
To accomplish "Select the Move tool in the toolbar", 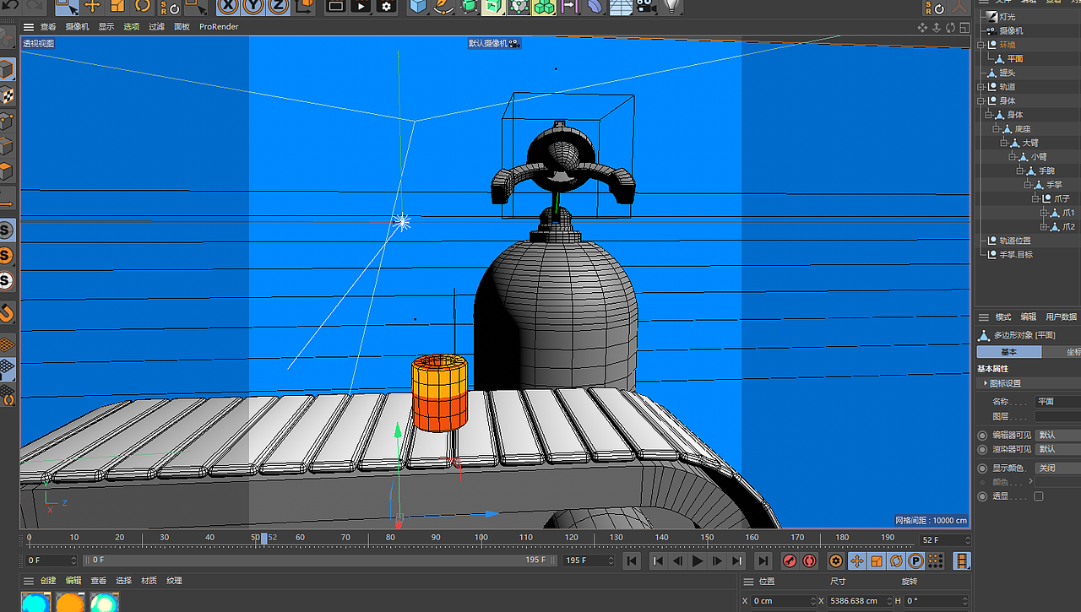I will click(x=91, y=7).
